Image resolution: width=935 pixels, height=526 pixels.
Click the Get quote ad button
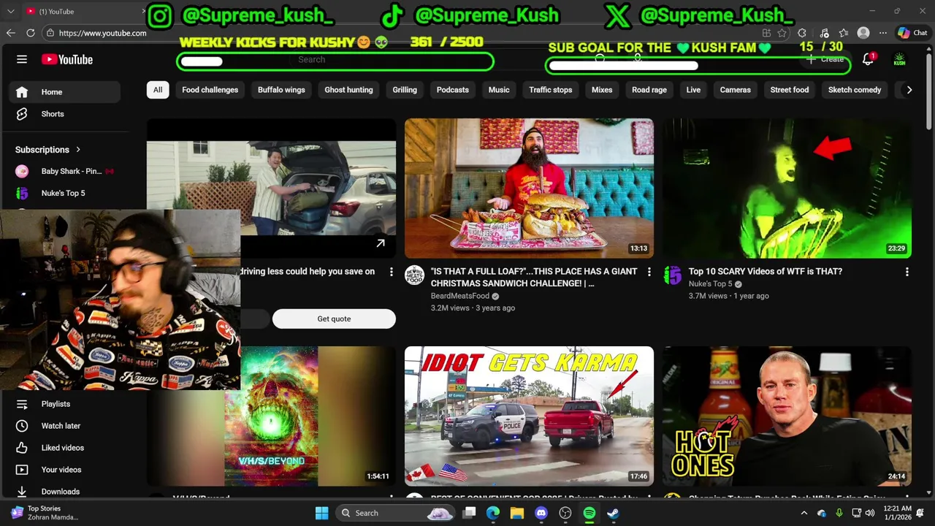334,319
